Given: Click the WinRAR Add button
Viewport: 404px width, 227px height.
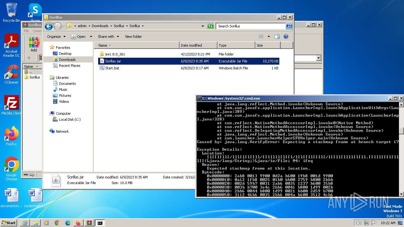Looking at the screenshot, I should tap(34, 44).
